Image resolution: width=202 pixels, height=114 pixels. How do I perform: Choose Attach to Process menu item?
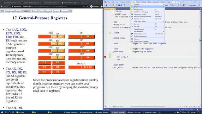tap(147, 19)
